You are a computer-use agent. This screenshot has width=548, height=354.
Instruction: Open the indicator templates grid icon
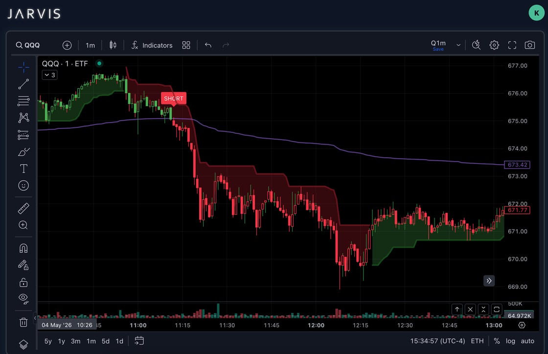pos(186,45)
